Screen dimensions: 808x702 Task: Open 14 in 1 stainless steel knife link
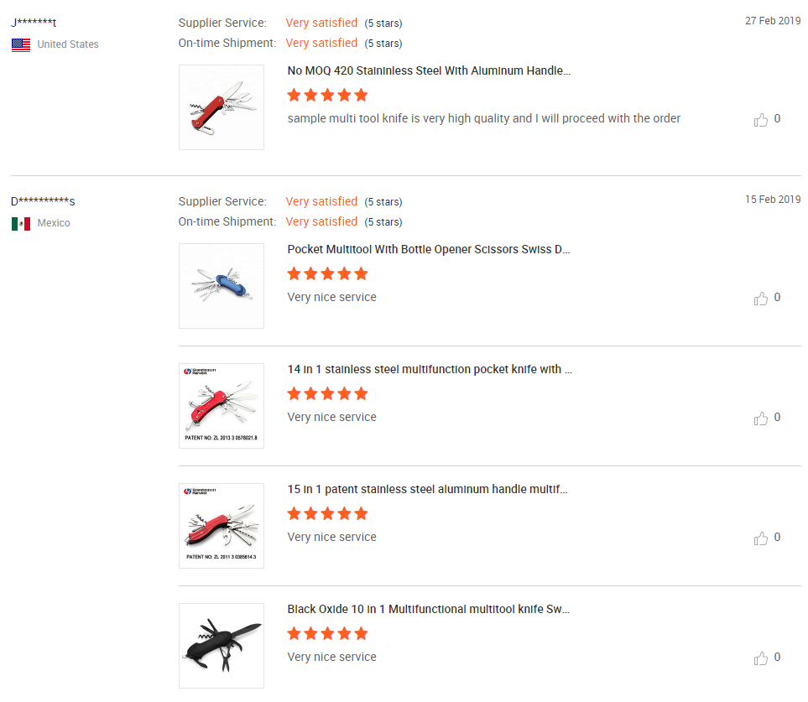click(x=430, y=370)
